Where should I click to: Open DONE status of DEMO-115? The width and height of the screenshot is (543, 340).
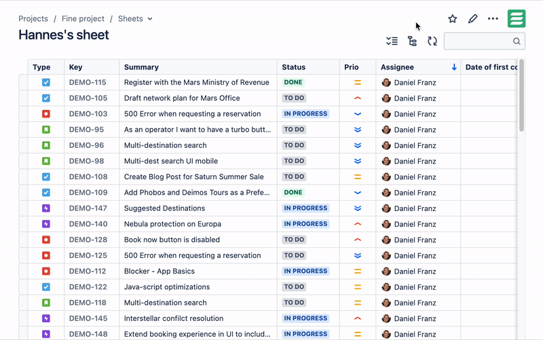[293, 82]
